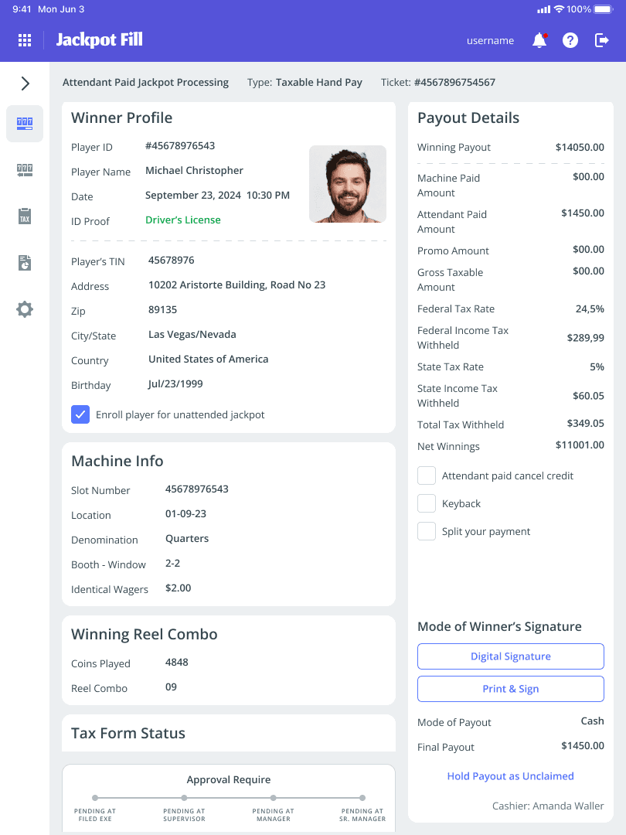This screenshot has height=835, width=626.
Task: Uncheck enroll player for unattended jackpot
Action: pyautogui.click(x=80, y=414)
